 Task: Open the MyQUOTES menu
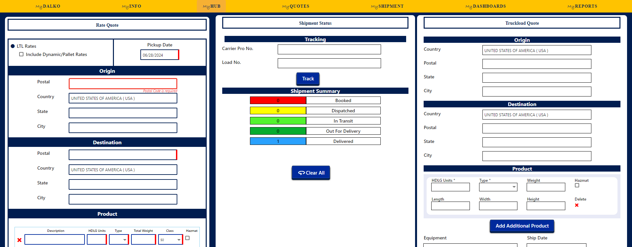coord(296,6)
